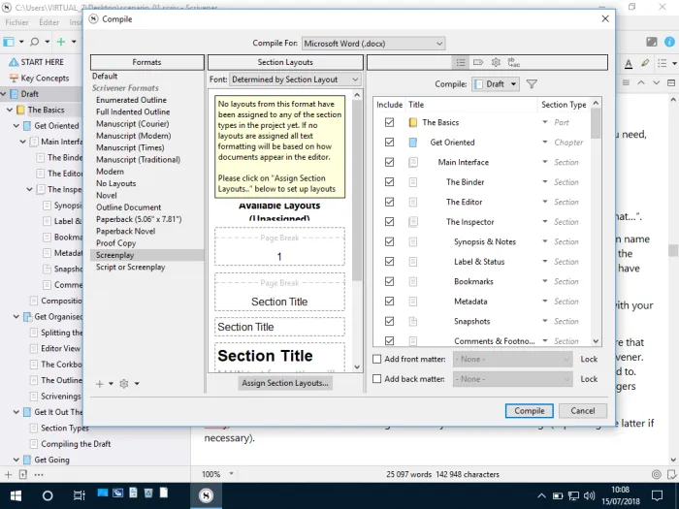Click the Scrivener taskbar icon
This screenshot has width=679, height=509.
click(206, 495)
